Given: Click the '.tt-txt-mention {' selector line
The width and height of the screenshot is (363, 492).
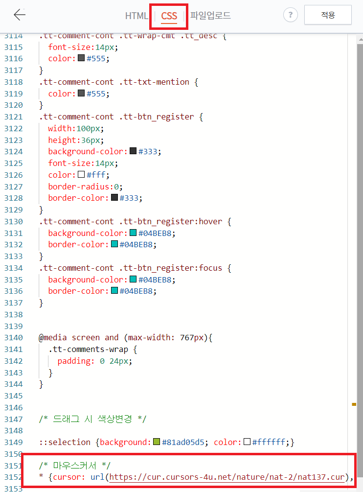Looking at the screenshot, I should click(x=118, y=82).
